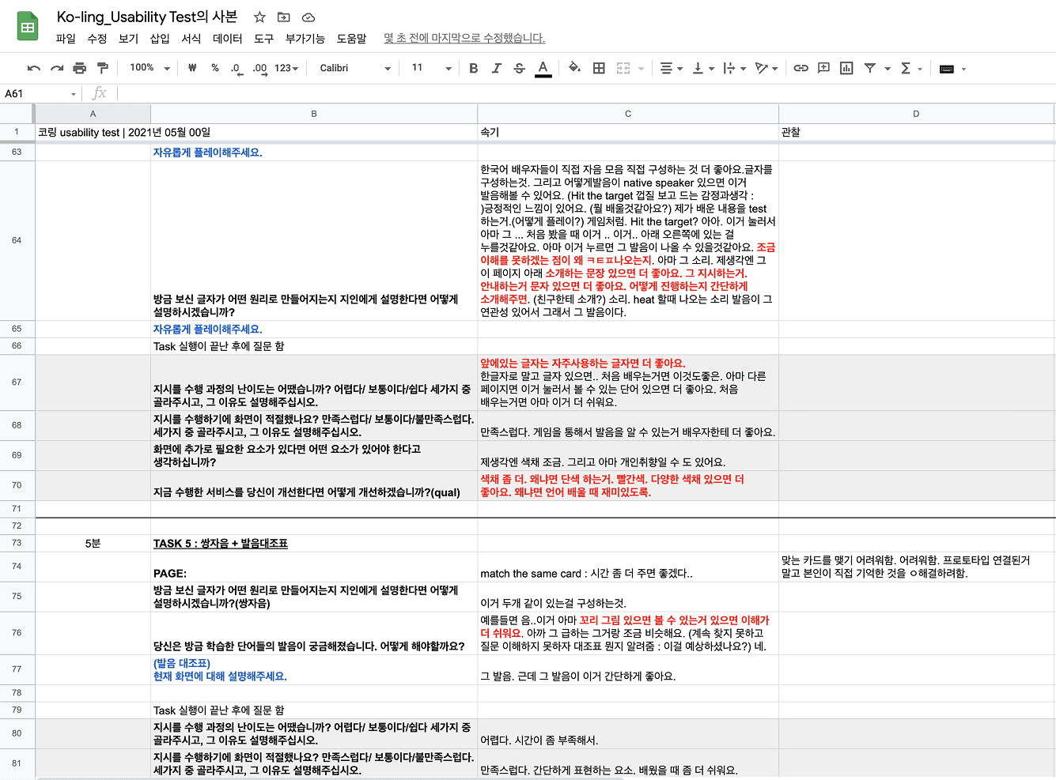The height and width of the screenshot is (780, 1056).
Task: Click the cell reading 5분
Action: 93,543
